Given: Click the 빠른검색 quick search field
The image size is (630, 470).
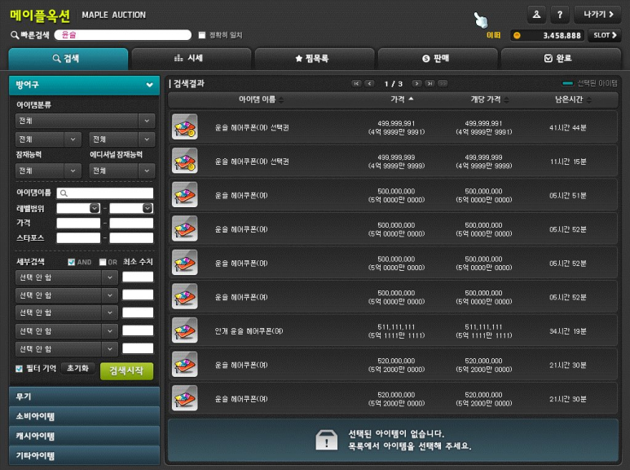Looking at the screenshot, I should (123, 35).
